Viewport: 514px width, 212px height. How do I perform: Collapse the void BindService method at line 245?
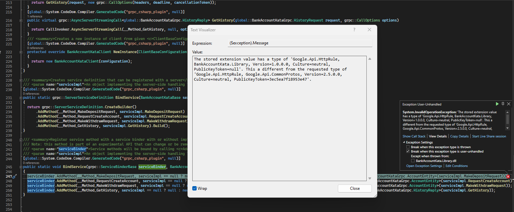pos(21,167)
